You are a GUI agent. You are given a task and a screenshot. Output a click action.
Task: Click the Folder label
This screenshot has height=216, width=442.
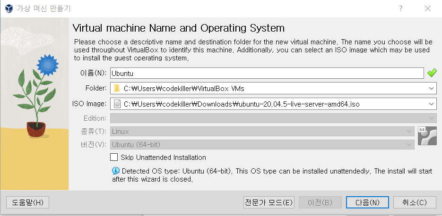coord(96,89)
